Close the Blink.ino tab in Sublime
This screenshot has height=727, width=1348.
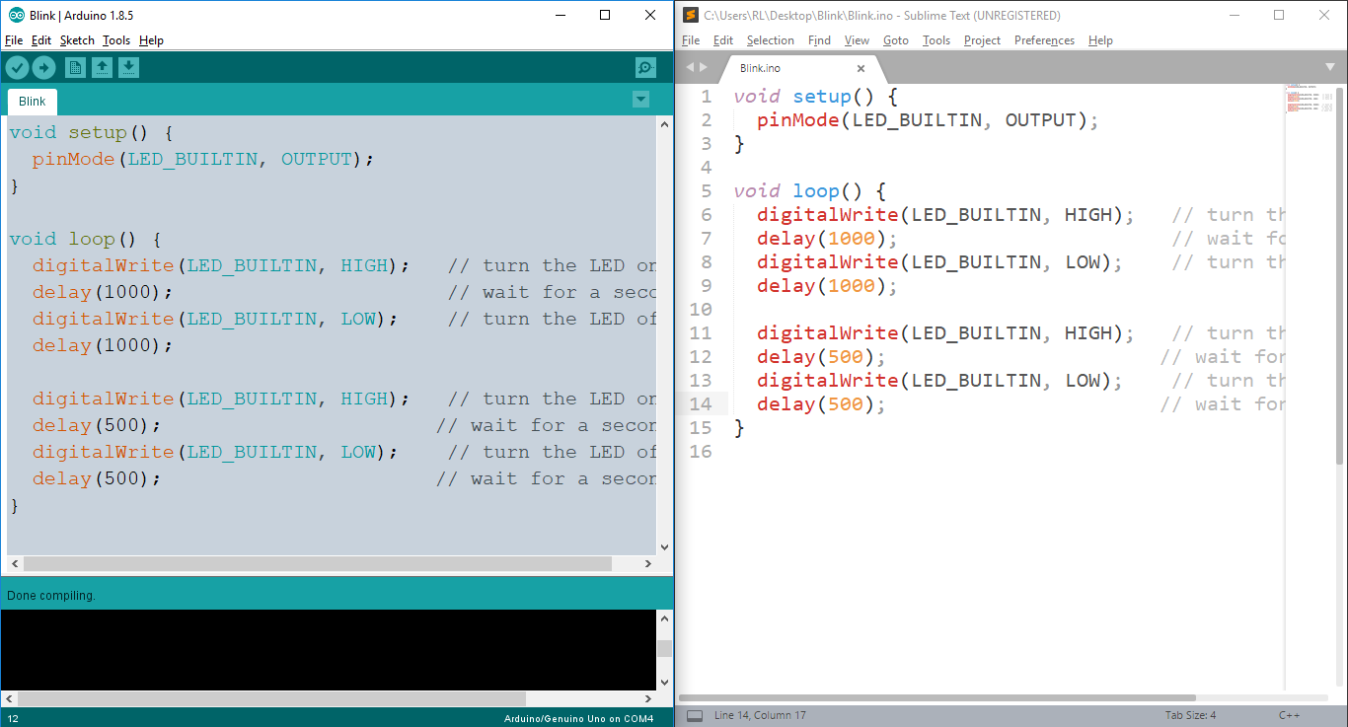(861, 68)
